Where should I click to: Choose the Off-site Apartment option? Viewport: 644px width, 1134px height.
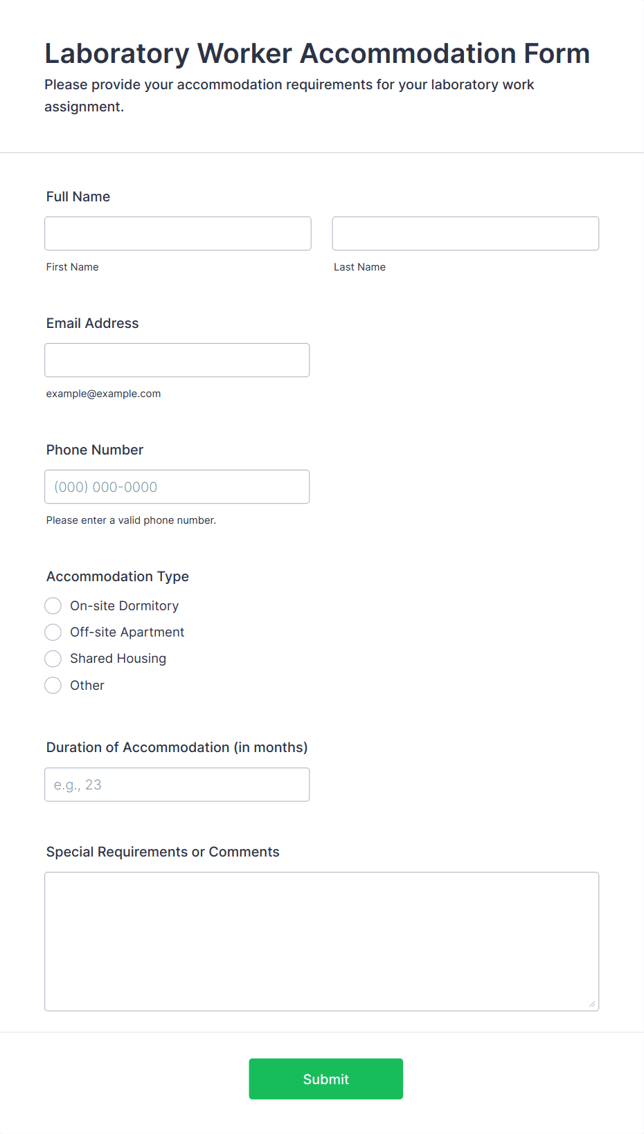point(53,632)
